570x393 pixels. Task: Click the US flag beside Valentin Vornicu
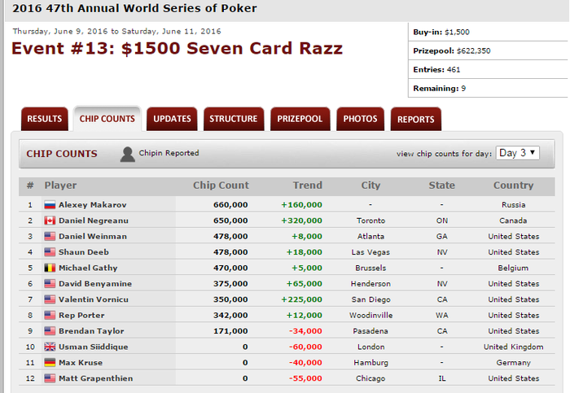coord(50,299)
